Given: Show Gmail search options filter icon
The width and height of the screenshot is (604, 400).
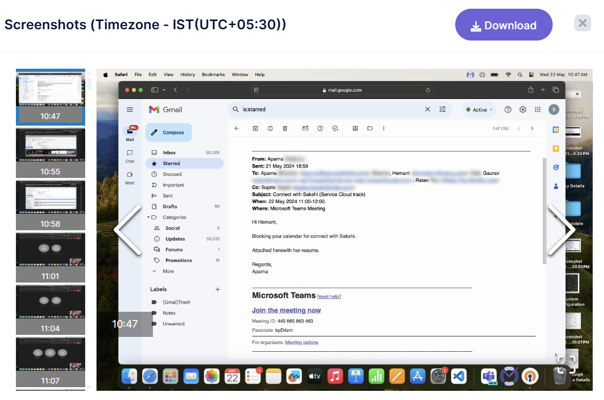Looking at the screenshot, I should click(x=442, y=109).
